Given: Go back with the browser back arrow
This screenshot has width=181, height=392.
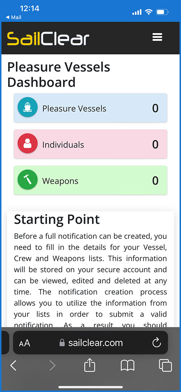Looking at the screenshot, I should 13,366.
